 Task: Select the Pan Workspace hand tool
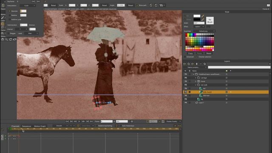point(3,40)
